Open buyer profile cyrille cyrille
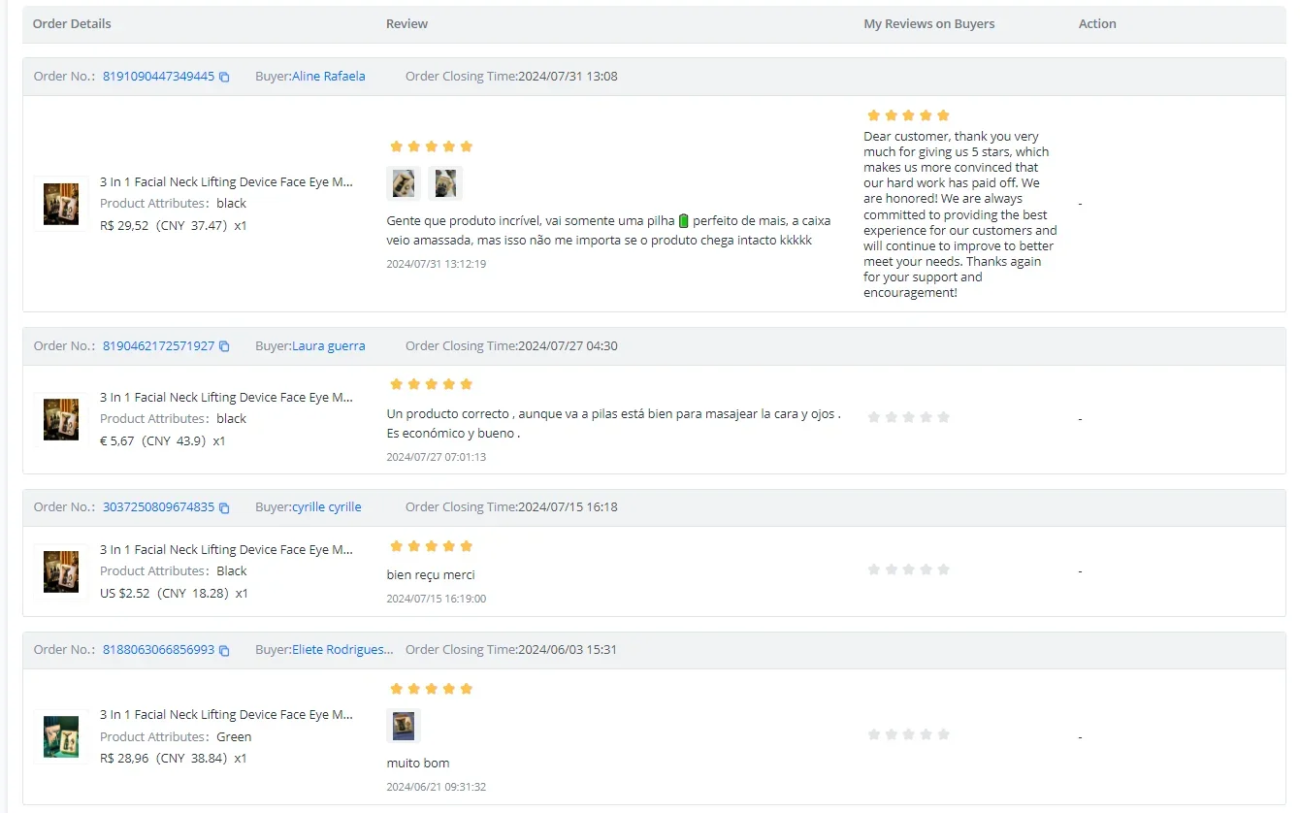The width and height of the screenshot is (1300, 813). tap(326, 507)
